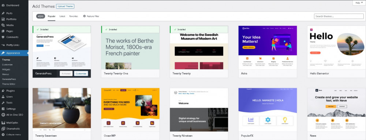This screenshot has height=140, width=366.
Task: Click the Twenty Twenty-One name label
Action: 116,74
